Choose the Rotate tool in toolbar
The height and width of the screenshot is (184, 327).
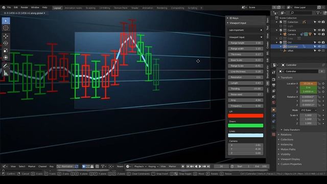(6, 43)
